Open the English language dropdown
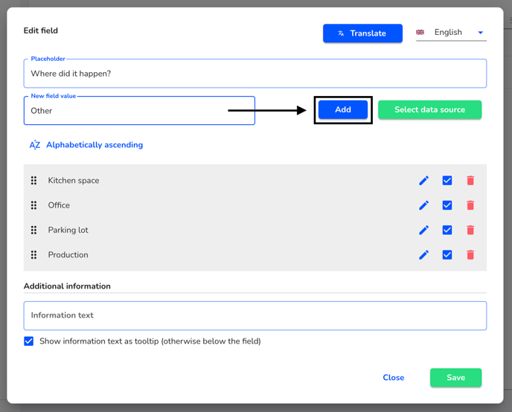Viewport: 512px width, 412px height. coord(451,32)
